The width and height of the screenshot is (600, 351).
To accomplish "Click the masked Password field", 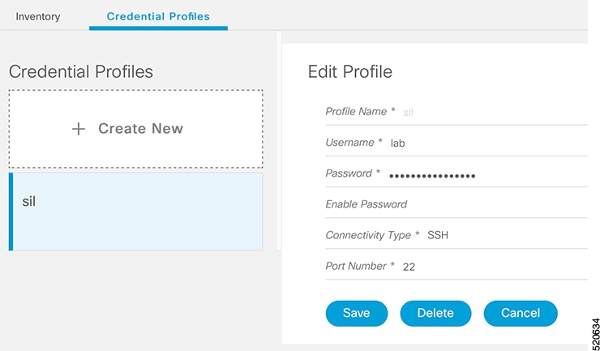I will tap(486, 174).
